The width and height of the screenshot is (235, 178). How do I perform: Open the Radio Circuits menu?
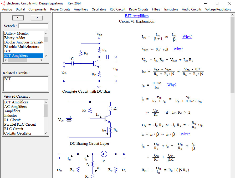click(139, 9)
